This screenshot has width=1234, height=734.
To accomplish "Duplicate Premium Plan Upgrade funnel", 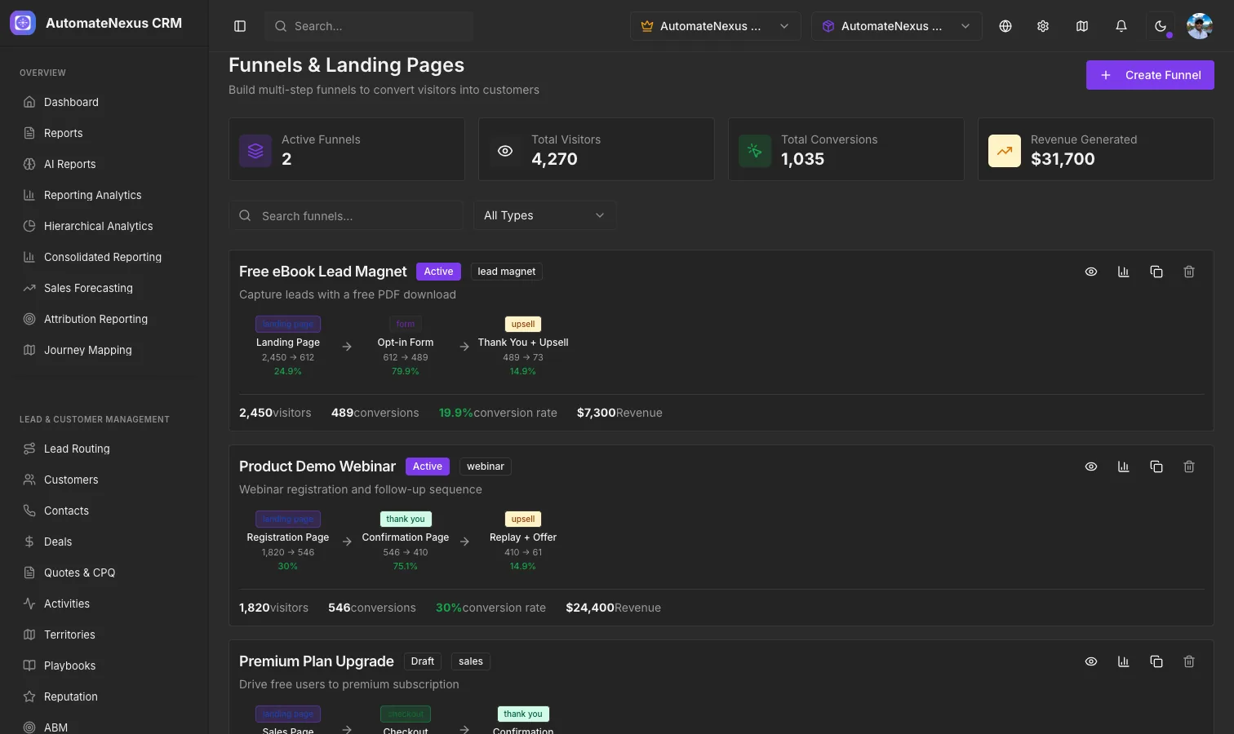I will pos(1156,661).
